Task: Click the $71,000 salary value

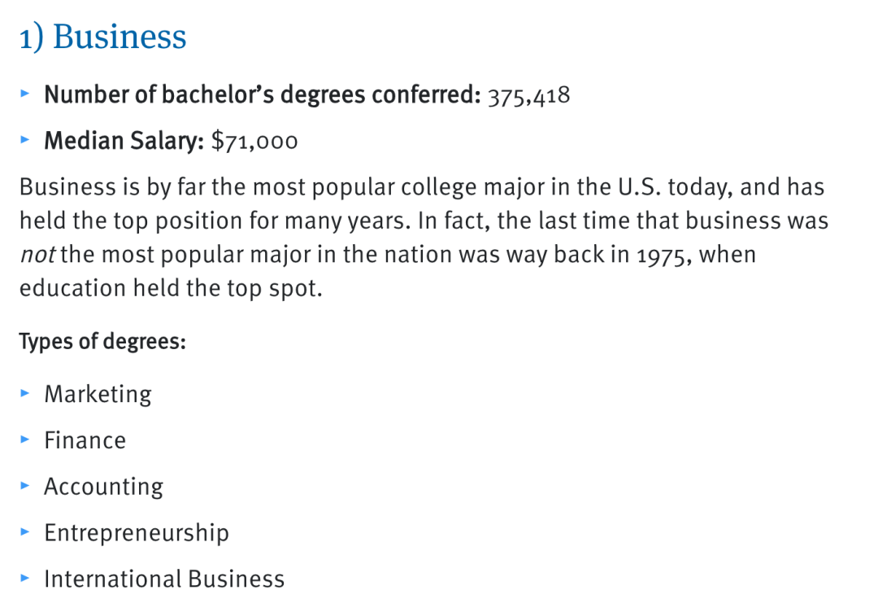Action: [x=254, y=142]
